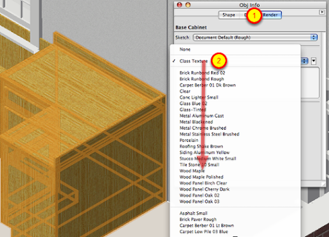The height and width of the screenshot is (237, 329).
Task: Close the Obj Info palette
Action: coord(179,5)
